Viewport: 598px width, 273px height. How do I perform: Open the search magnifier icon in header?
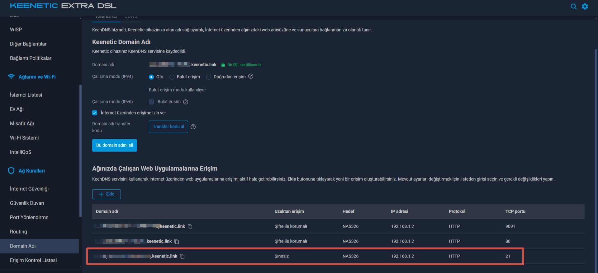click(x=573, y=7)
